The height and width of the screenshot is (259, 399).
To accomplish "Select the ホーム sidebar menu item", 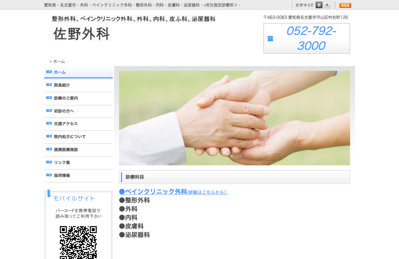I will click(78, 72).
